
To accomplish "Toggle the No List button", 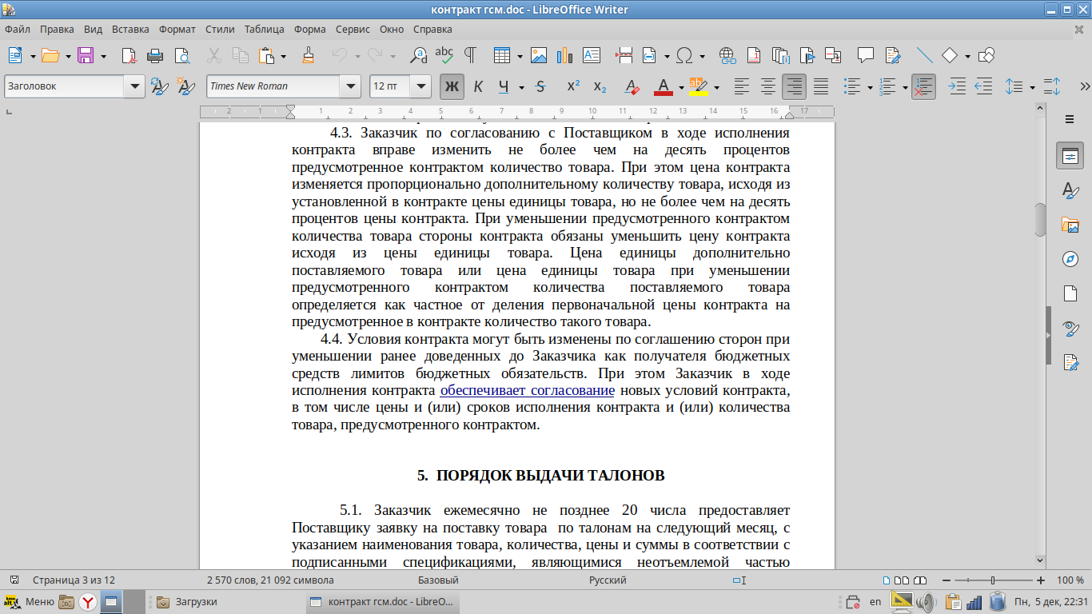I will click(923, 86).
